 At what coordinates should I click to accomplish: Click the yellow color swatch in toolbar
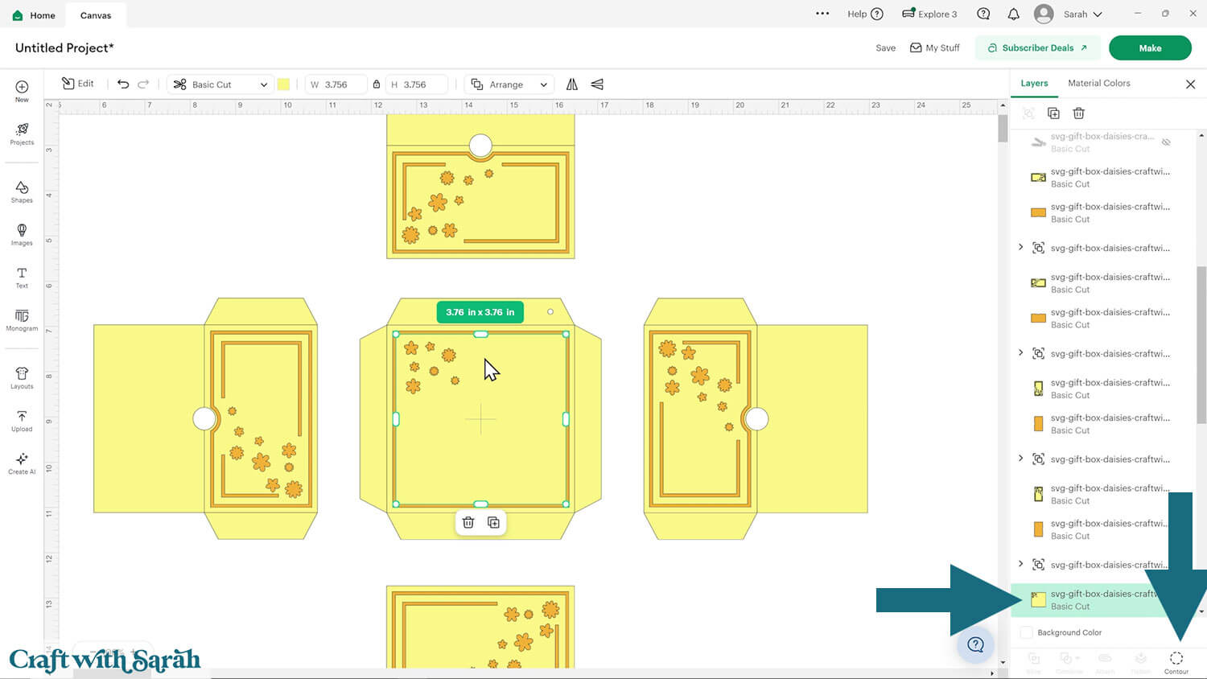click(x=283, y=84)
